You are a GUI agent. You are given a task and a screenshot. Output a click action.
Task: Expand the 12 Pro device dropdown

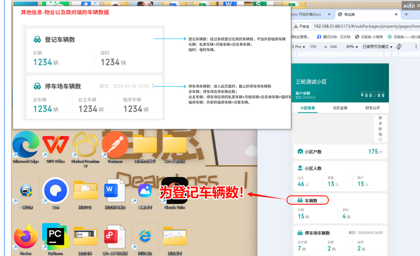pyautogui.click(x=299, y=47)
